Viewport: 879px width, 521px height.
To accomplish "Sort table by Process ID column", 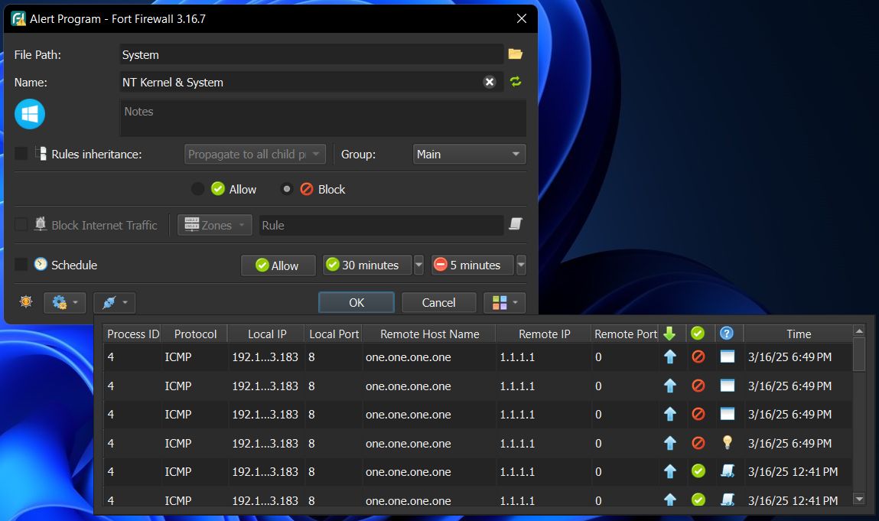I will 133,334.
